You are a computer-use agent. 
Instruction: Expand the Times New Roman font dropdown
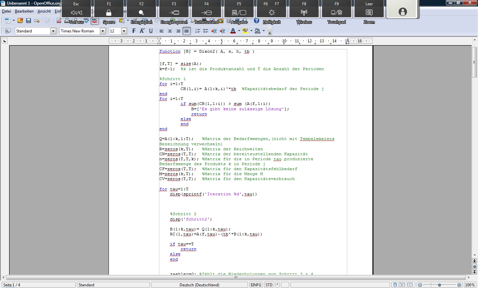103,31
